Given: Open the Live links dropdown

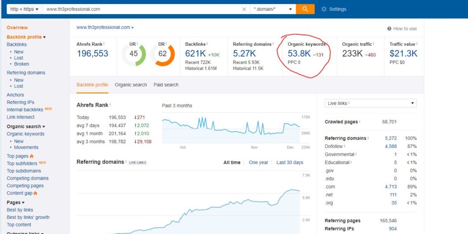Looking at the screenshot, I should point(370,103).
